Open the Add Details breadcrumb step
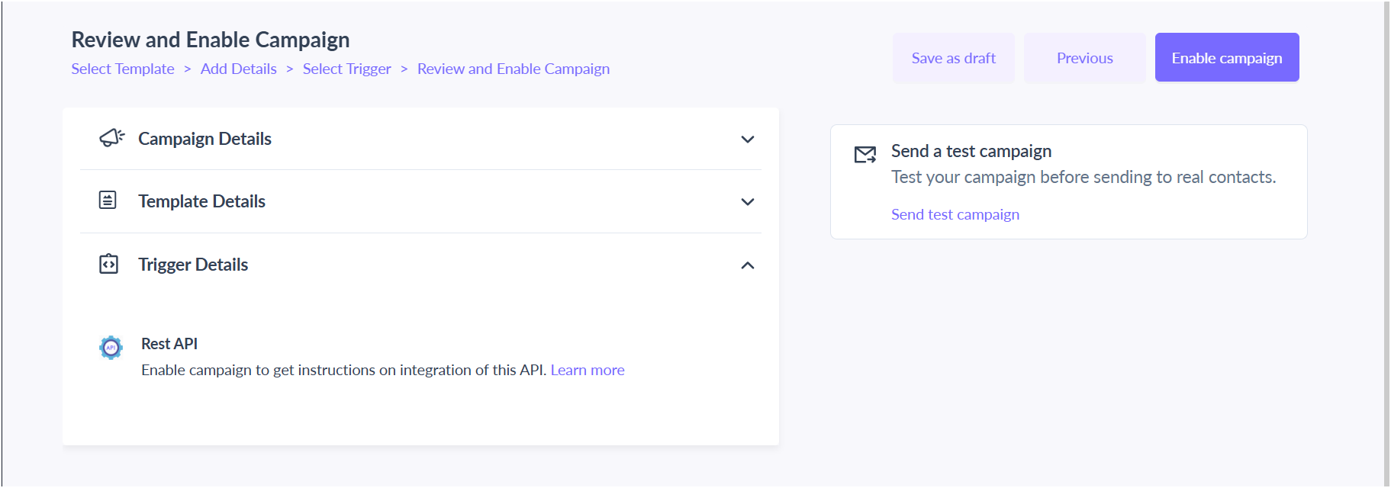The image size is (1391, 488). coord(239,69)
